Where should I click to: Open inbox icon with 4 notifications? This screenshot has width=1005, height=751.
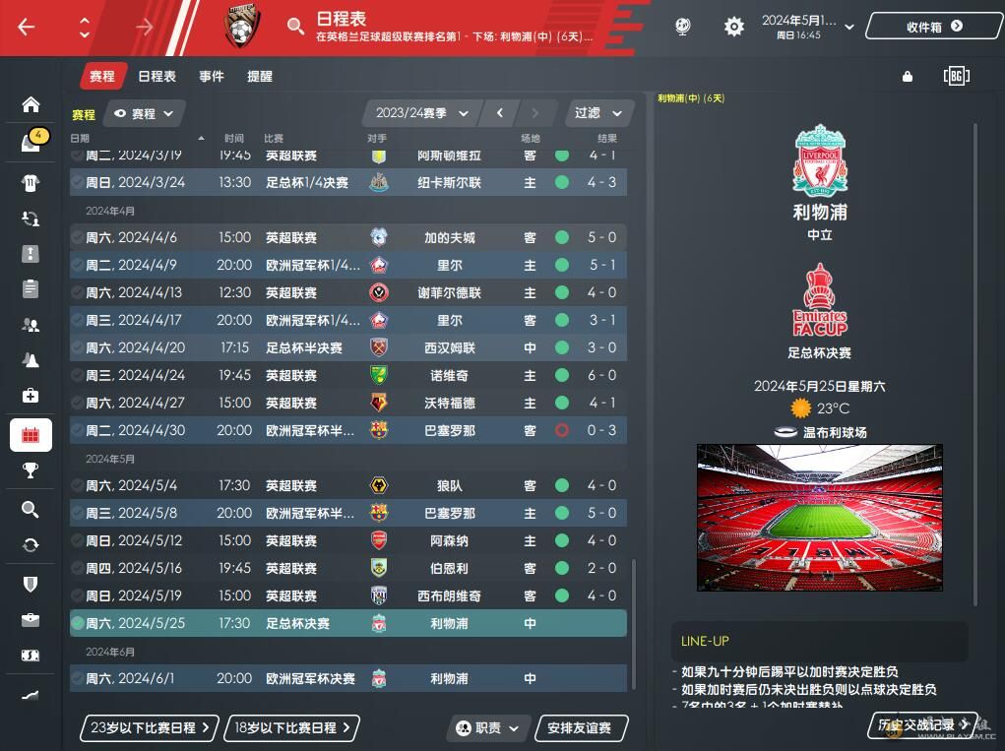pyautogui.click(x=31, y=142)
